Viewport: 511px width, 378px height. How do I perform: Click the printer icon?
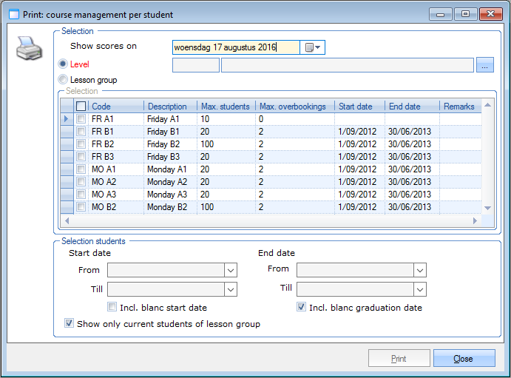(28, 50)
